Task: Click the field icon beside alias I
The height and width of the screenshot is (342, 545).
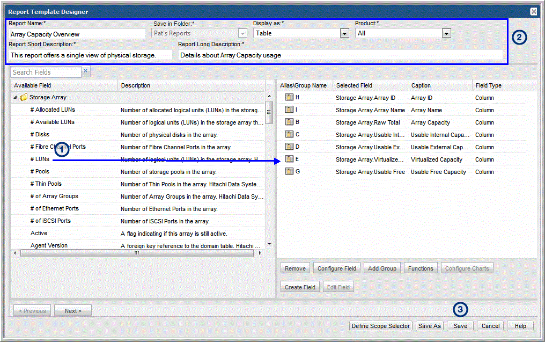Action: pos(289,110)
